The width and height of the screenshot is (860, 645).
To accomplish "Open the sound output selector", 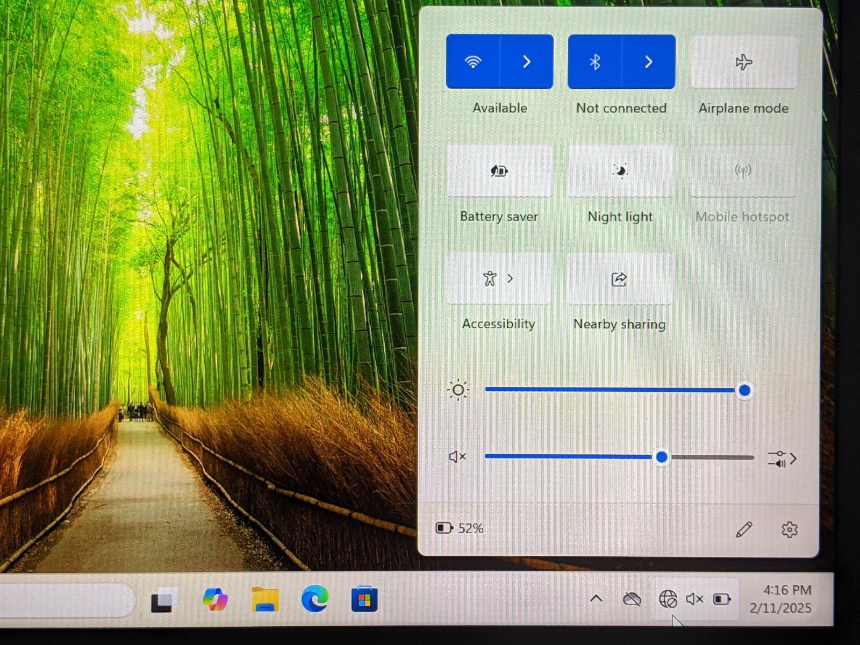I will 782,458.
